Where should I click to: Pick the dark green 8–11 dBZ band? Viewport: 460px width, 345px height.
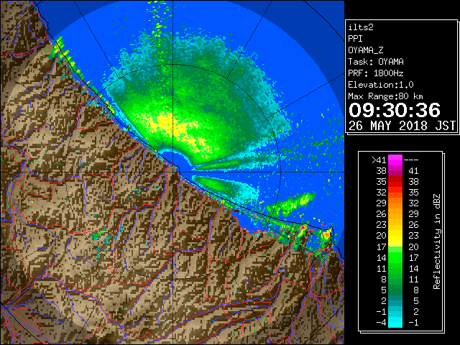coord(395,279)
